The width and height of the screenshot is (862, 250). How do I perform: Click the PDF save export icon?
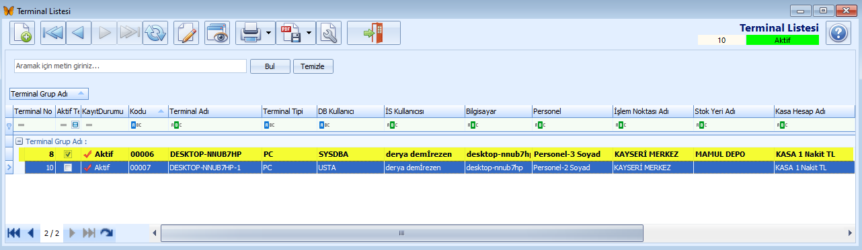click(290, 33)
